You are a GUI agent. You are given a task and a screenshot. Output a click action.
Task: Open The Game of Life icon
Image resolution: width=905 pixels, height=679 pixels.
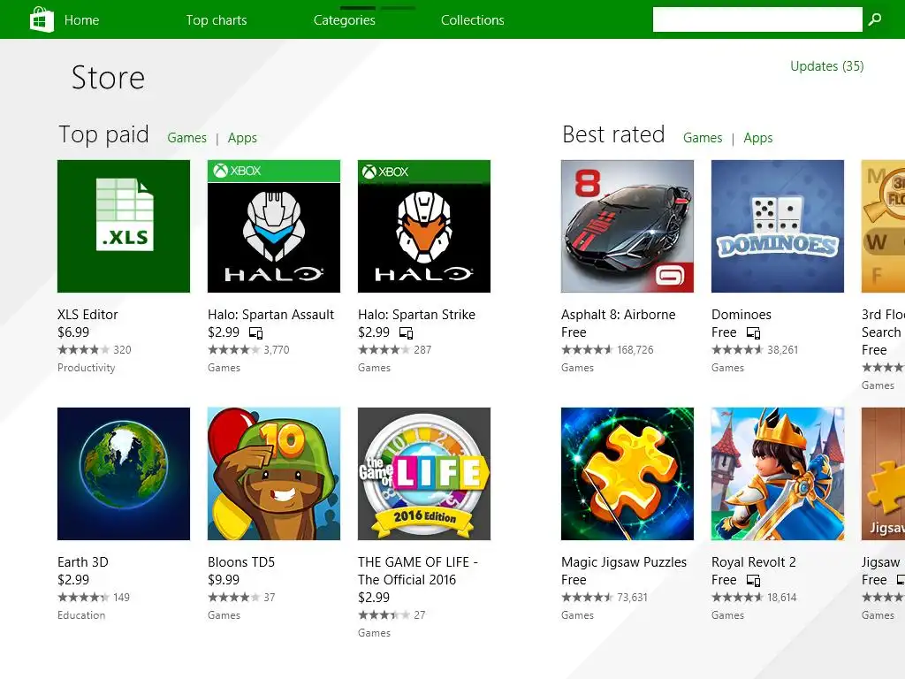point(424,474)
